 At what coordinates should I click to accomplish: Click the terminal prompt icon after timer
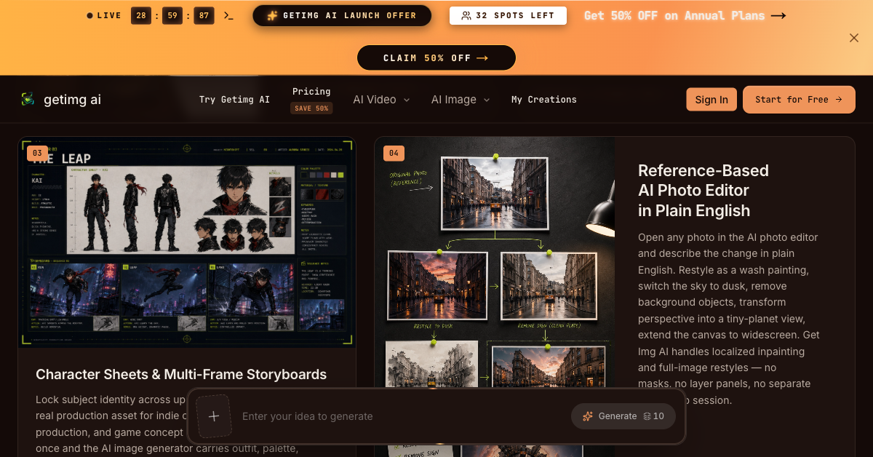[x=228, y=15]
